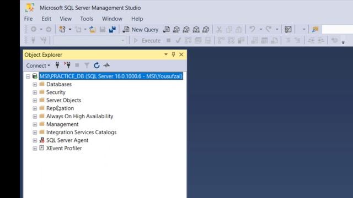Click the XEvent Profiler icon

[42, 148]
